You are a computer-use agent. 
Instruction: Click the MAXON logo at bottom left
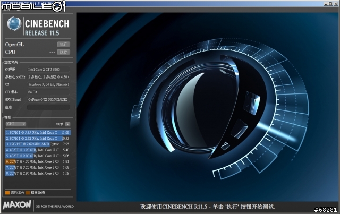pos(17,204)
